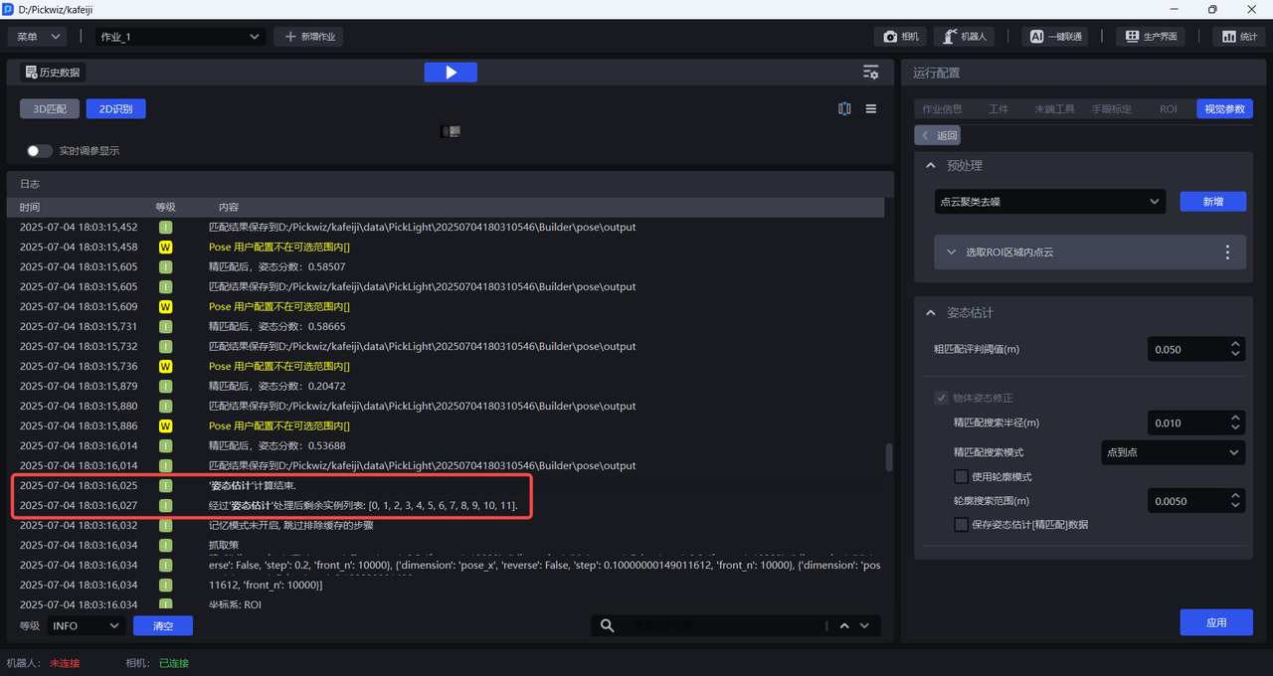1273x676 pixels.
Task: Open the 作业_1 job dropdown
Action: [180, 37]
